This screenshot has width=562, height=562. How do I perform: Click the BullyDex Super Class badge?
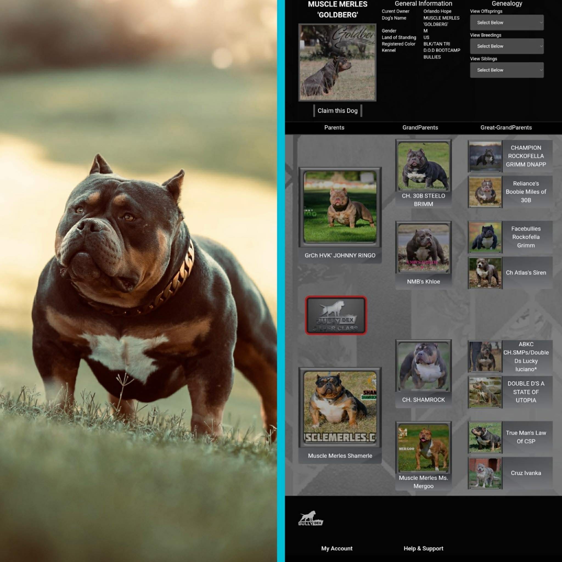click(336, 315)
